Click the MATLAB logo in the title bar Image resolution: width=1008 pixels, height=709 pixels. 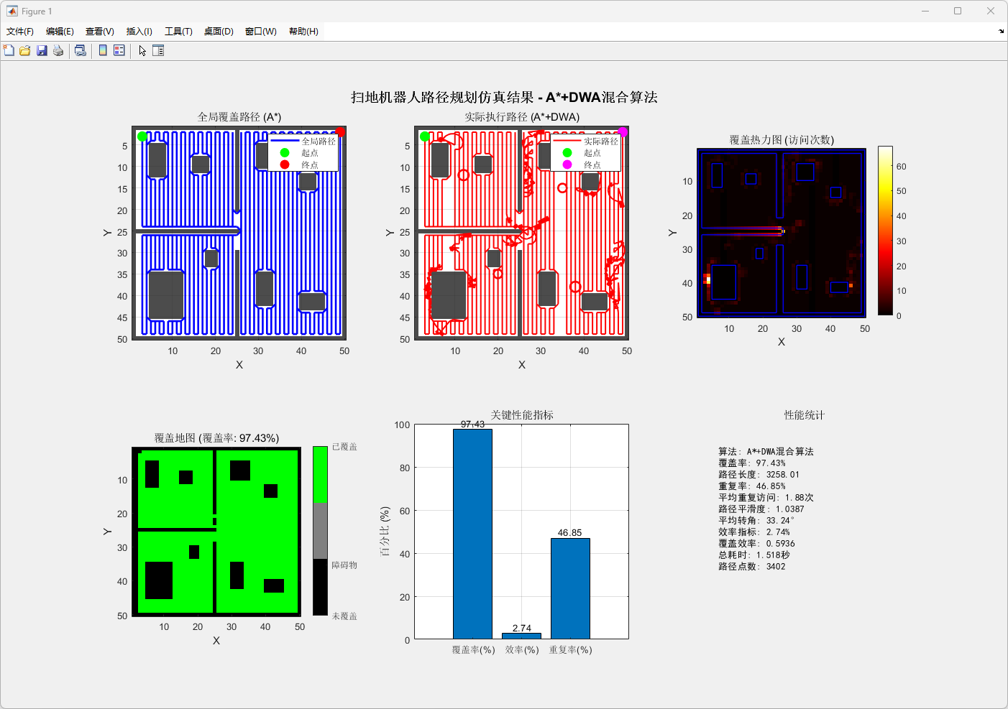(12, 11)
